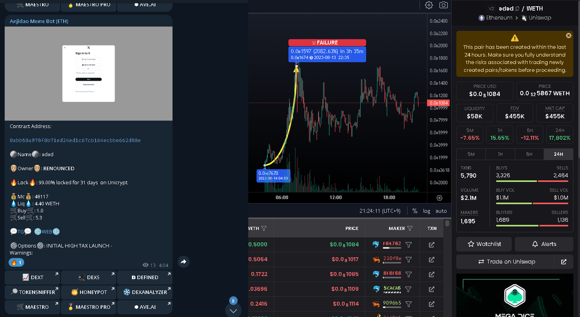Switch stats to 5M tab
The height and width of the screenshot is (317, 580).
[x=471, y=154]
